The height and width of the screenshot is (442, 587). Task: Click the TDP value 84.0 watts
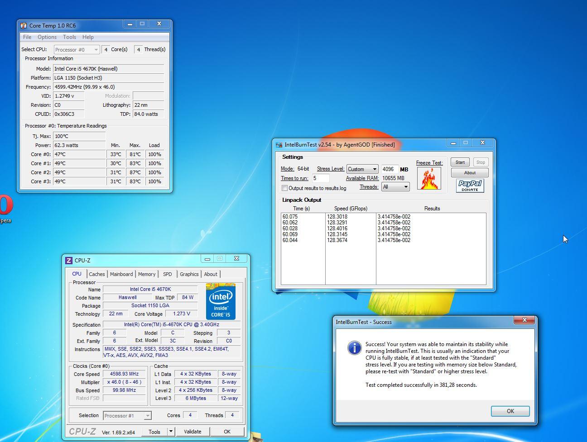(x=149, y=114)
